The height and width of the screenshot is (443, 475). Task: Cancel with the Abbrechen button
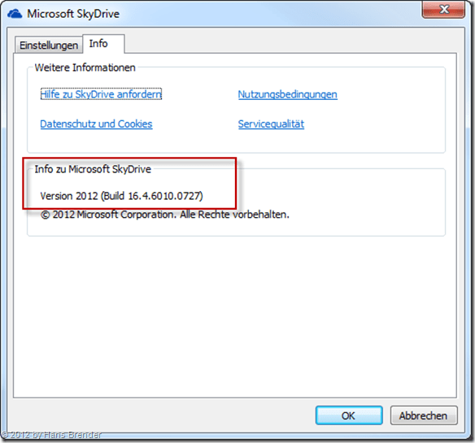pyautogui.click(x=424, y=415)
